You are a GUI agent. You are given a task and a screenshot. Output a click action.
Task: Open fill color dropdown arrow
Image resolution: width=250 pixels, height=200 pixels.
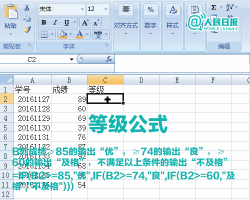coord(70,34)
